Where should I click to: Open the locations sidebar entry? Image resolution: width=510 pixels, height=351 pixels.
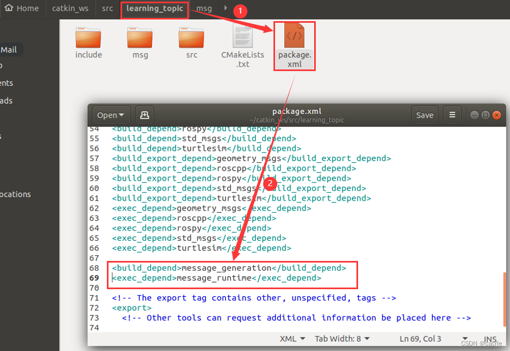pyautogui.click(x=15, y=194)
